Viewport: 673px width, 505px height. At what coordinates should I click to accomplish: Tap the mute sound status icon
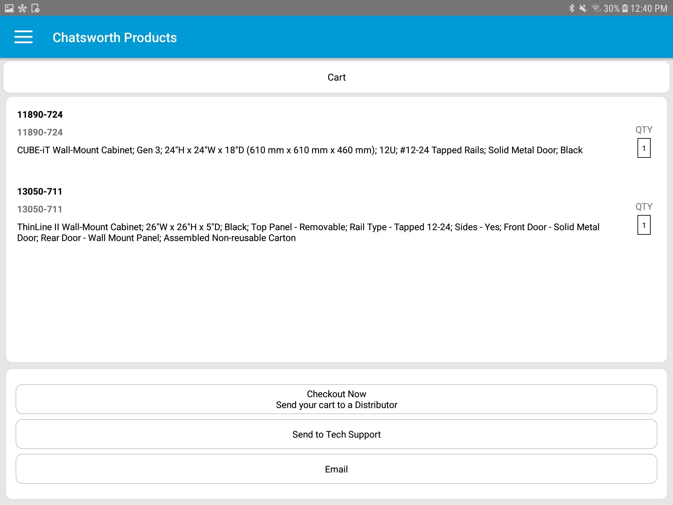coord(583,8)
